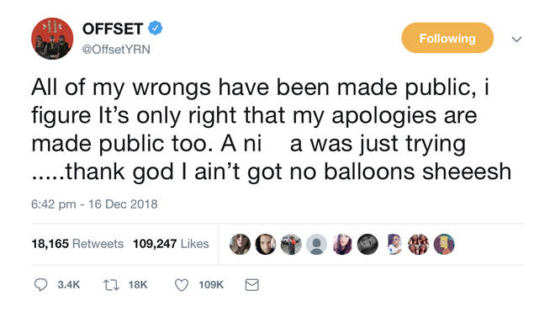Click the reply speech bubble icon
Viewport: 555px width, 312px height.
point(40,285)
